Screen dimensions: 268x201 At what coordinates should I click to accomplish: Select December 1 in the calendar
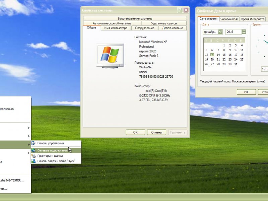click(224, 45)
